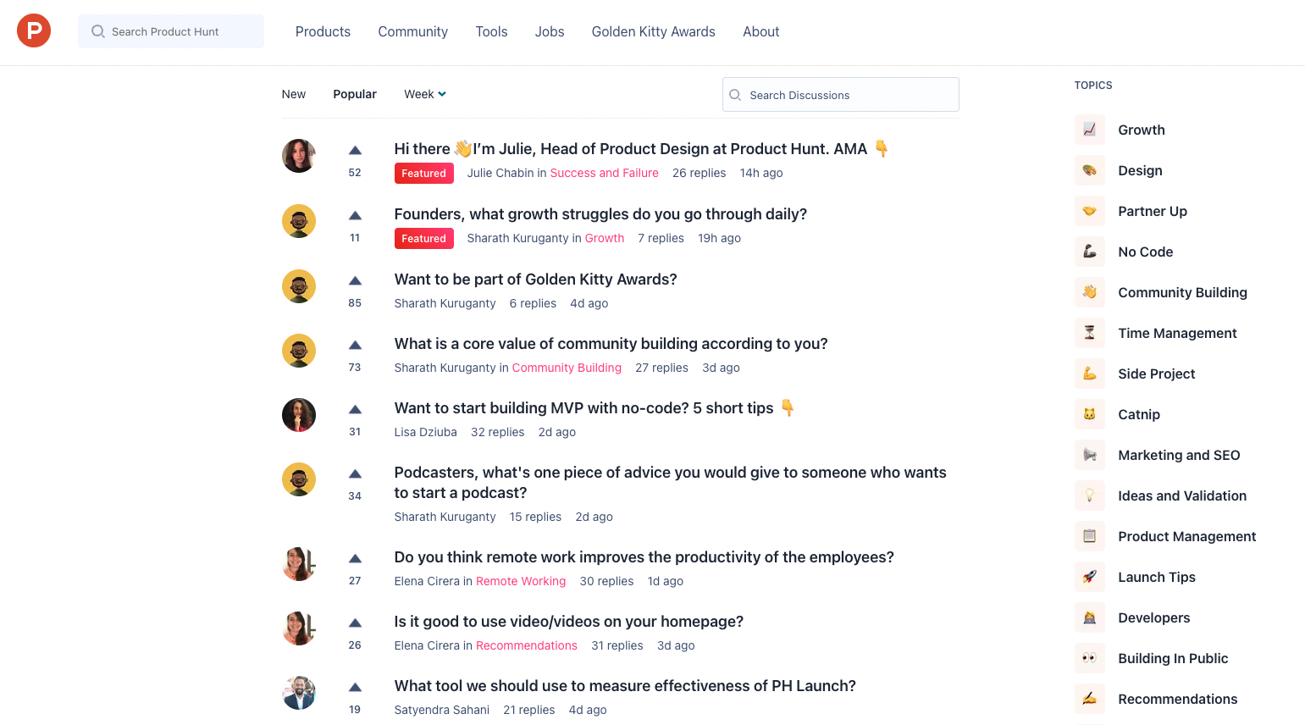
Task: Switch to the New discussions tab
Action: 294,94
